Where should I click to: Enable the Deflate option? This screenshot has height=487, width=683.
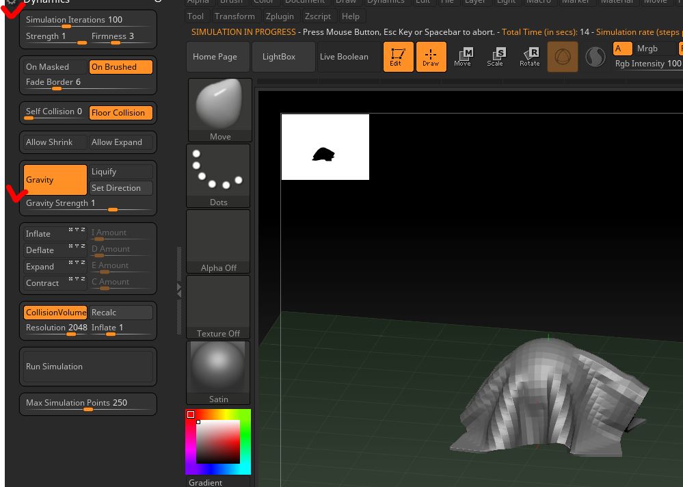(x=45, y=250)
